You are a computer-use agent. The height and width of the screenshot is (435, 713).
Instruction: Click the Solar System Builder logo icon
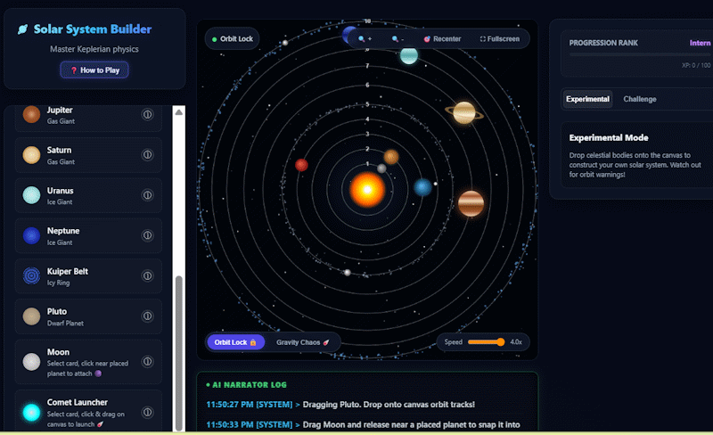coord(22,29)
